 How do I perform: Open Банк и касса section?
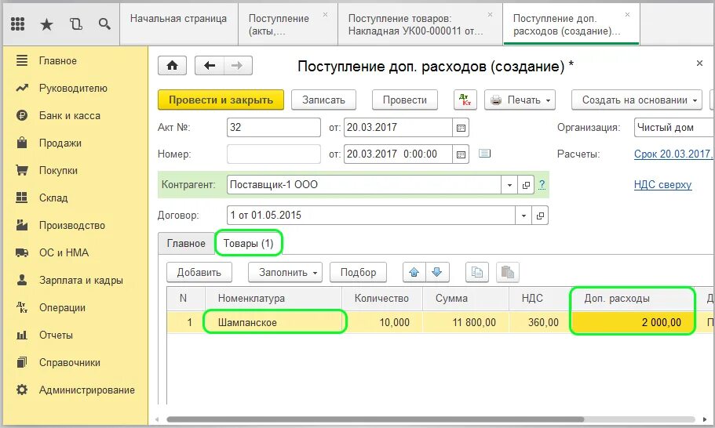(69, 116)
